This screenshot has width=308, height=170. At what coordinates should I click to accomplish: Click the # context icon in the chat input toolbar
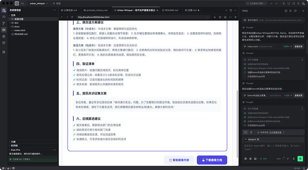[250, 158]
